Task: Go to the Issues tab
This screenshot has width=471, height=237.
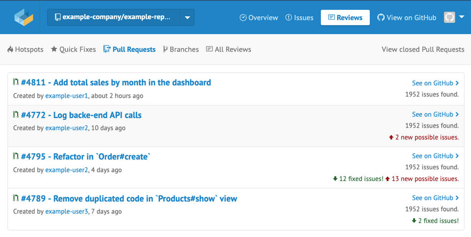Action: pyautogui.click(x=299, y=18)
